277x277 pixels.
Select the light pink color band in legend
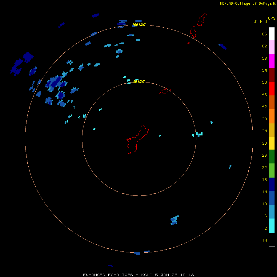(x=272, y=47)
